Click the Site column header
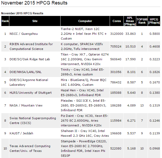The width and height of the screenshot is (162, 158). [x=35, y=21]
